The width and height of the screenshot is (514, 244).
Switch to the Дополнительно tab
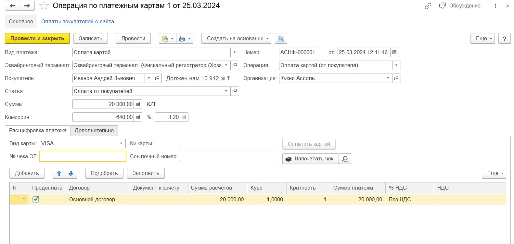(x=94, y=131)
